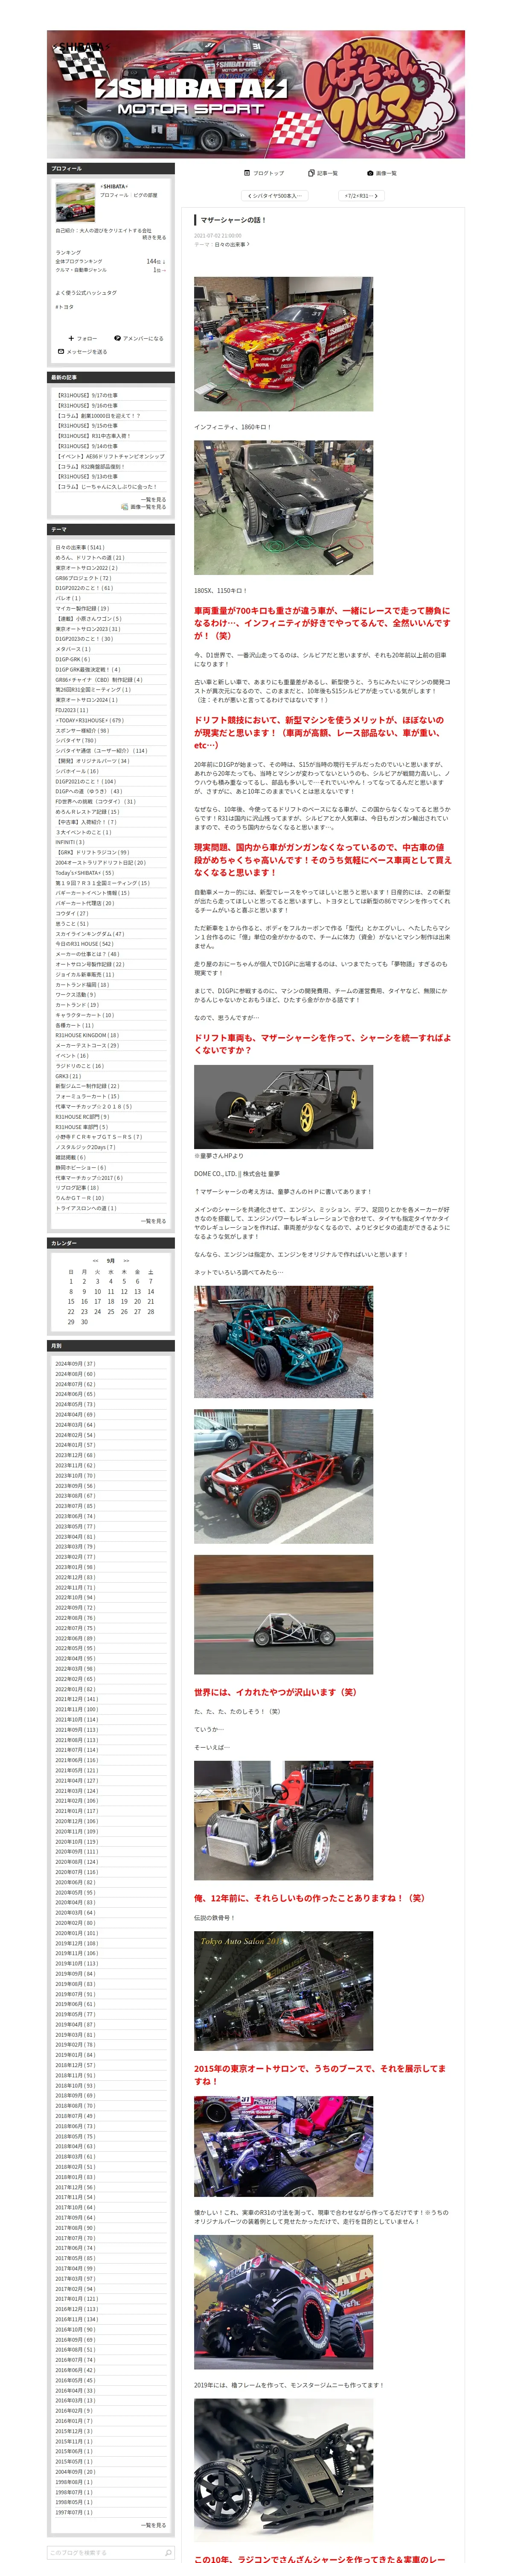Click 画像一覧を見る under recent articles

click(148, 507)
